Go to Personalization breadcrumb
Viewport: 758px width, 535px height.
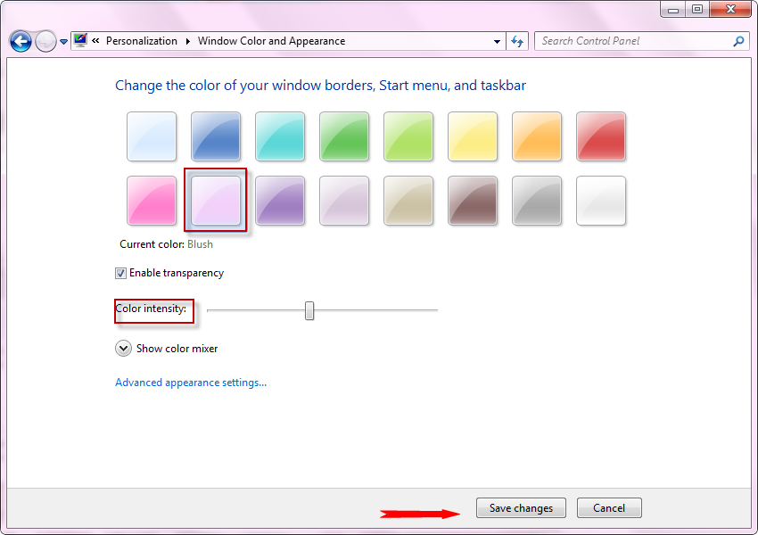click(142, 41)
